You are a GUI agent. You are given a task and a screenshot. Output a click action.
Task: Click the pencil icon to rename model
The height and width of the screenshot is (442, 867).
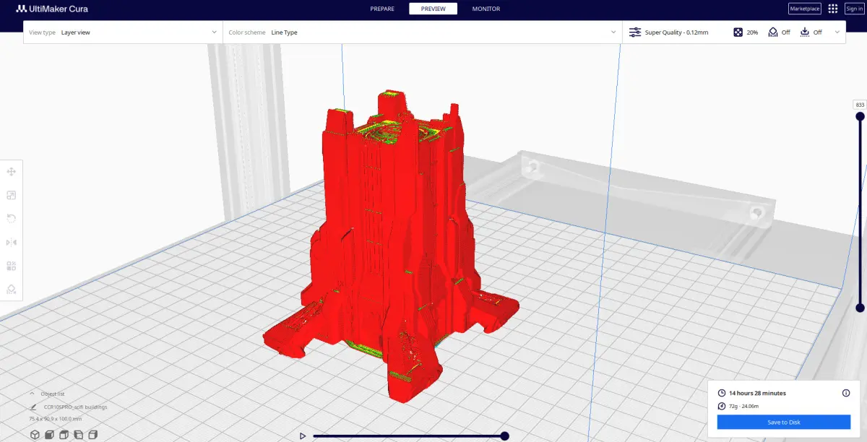tap(33, 407)
